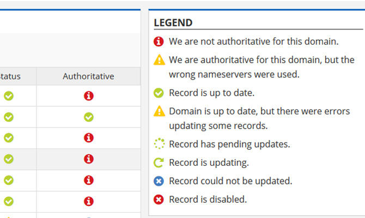Click the red X record disabled icon
Screen dimensions: 365x218
point(159,199)
